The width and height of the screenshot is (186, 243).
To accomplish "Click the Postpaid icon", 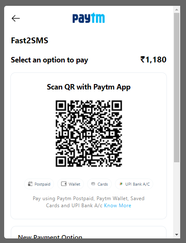I will (x=30, y=184).
